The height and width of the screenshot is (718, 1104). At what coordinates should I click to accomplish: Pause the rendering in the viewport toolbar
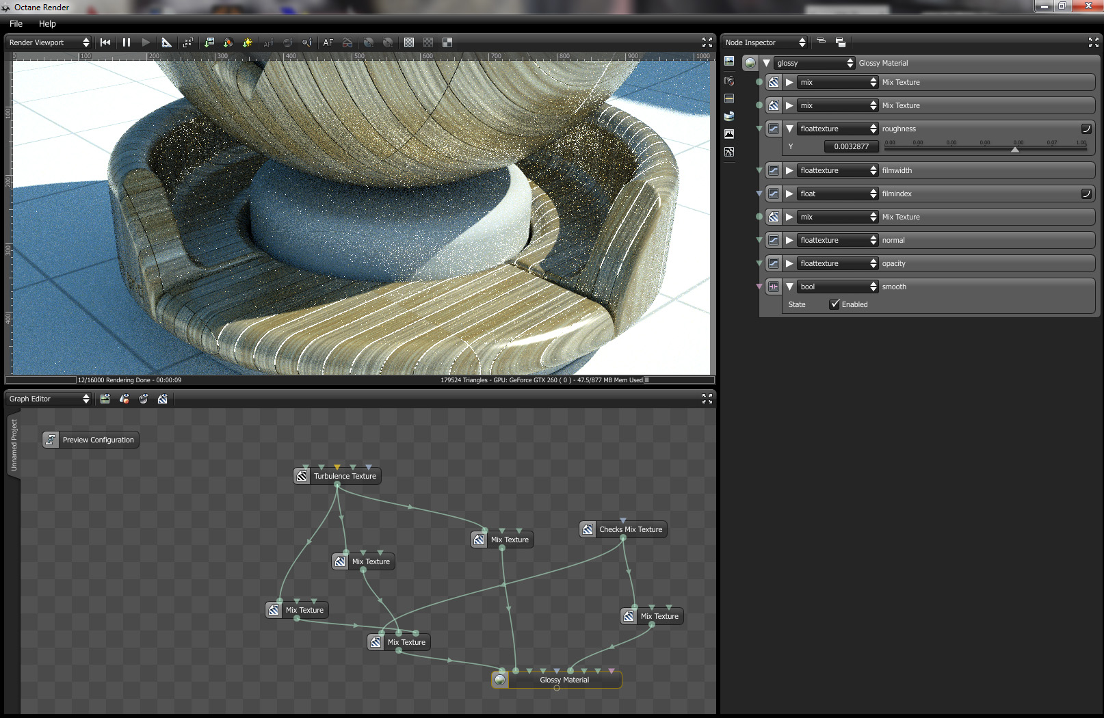pyautogui.click(x=127, y=42)
